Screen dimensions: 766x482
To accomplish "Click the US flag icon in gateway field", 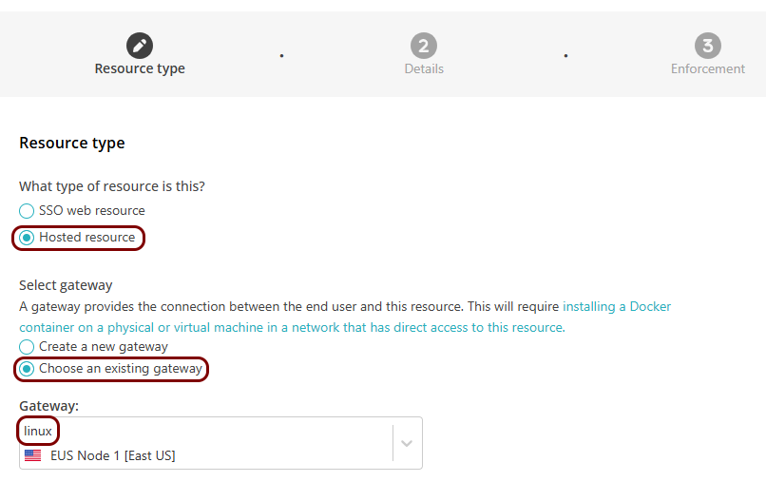I will coord(32,455).
